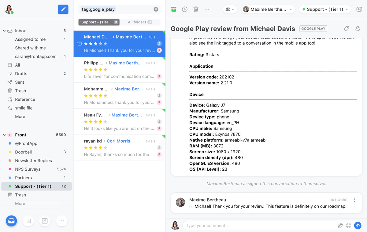
Task: Open the inbox view round bottom button
Action: (x=12, y=221)
